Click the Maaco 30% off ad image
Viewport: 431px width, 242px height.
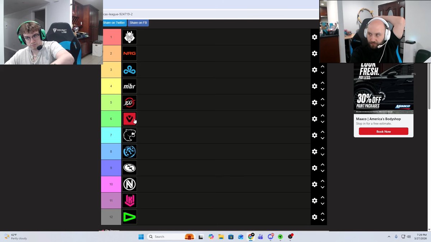(x=384, y=89)
